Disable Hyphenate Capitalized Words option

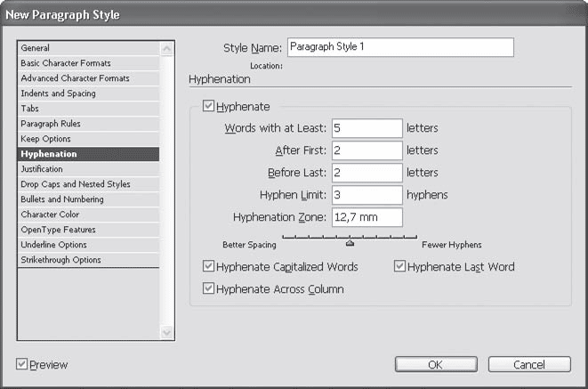209,267
